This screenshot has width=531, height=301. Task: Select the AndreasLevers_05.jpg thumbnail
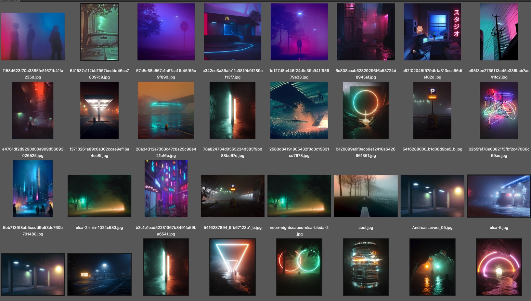[432, 196]
